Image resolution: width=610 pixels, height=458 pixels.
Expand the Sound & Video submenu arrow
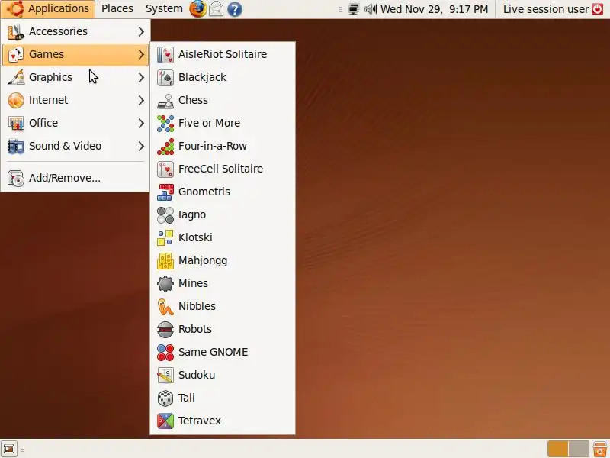click(141, 146)
